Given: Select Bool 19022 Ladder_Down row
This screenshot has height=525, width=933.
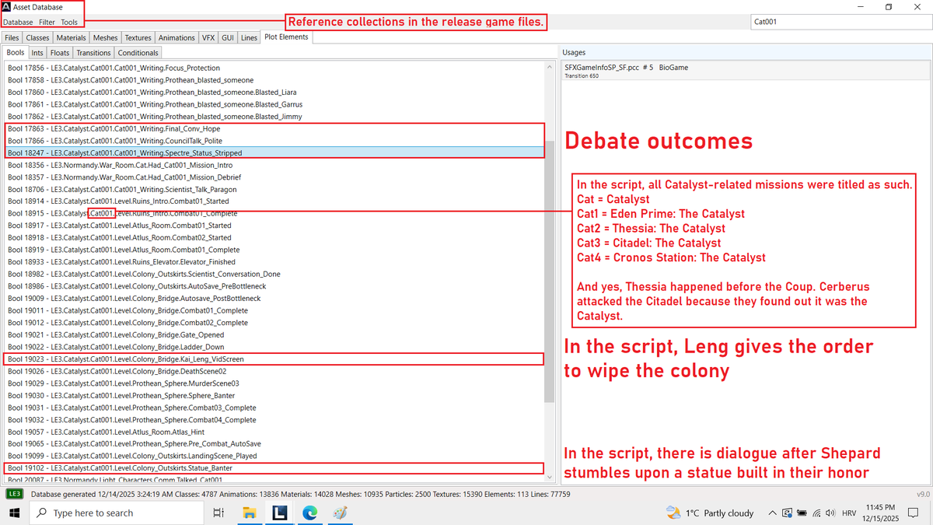Looking at the screenshot, I should (275, 347).
